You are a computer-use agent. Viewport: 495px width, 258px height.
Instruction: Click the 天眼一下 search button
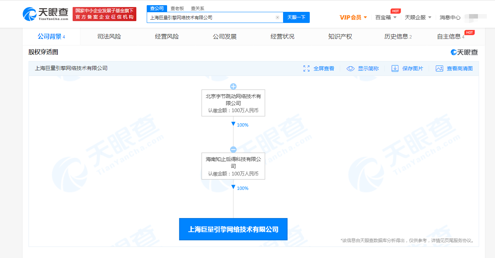(x=296, y=17)
